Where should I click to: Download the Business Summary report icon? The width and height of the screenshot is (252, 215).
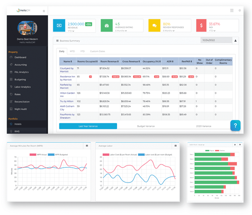click(x=235, y=40)
